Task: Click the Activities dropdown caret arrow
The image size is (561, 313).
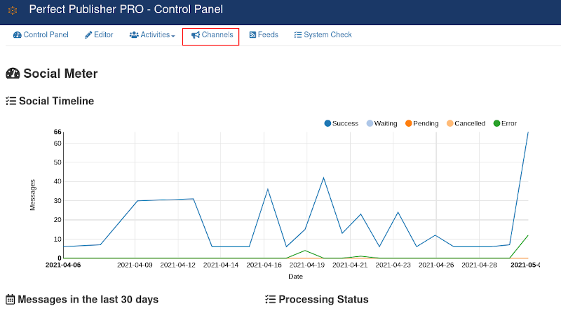Action: 173,36
